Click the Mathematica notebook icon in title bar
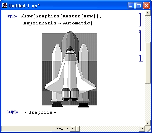This screenshot has height=133, width=152. [4, 5]
